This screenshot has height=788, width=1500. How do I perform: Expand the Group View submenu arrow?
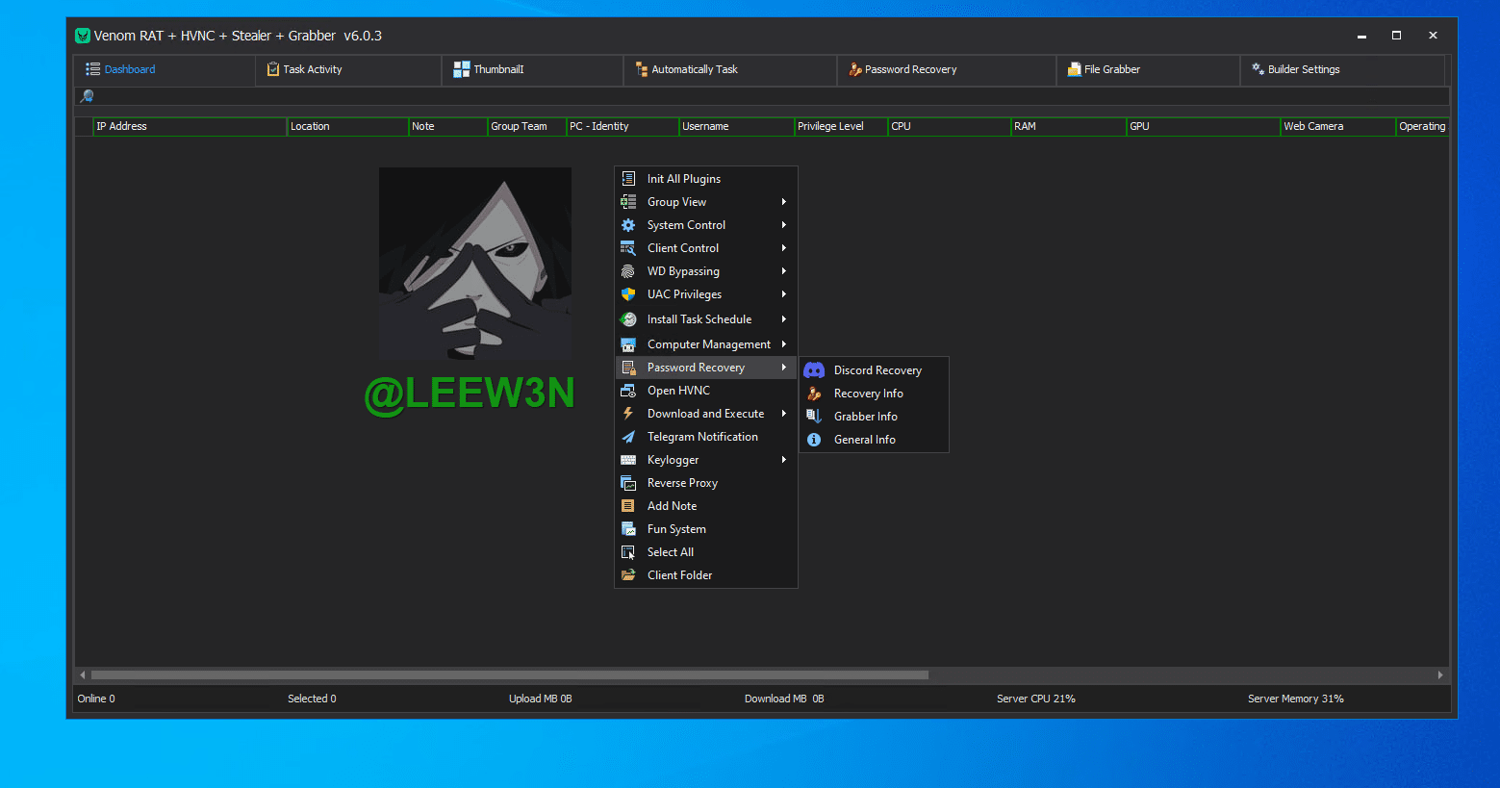pyautogui.click(x=784, y=202)
